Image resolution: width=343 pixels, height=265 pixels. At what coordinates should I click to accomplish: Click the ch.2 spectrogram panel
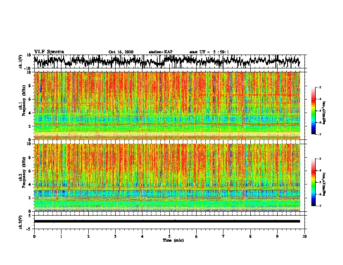[167, 178]
